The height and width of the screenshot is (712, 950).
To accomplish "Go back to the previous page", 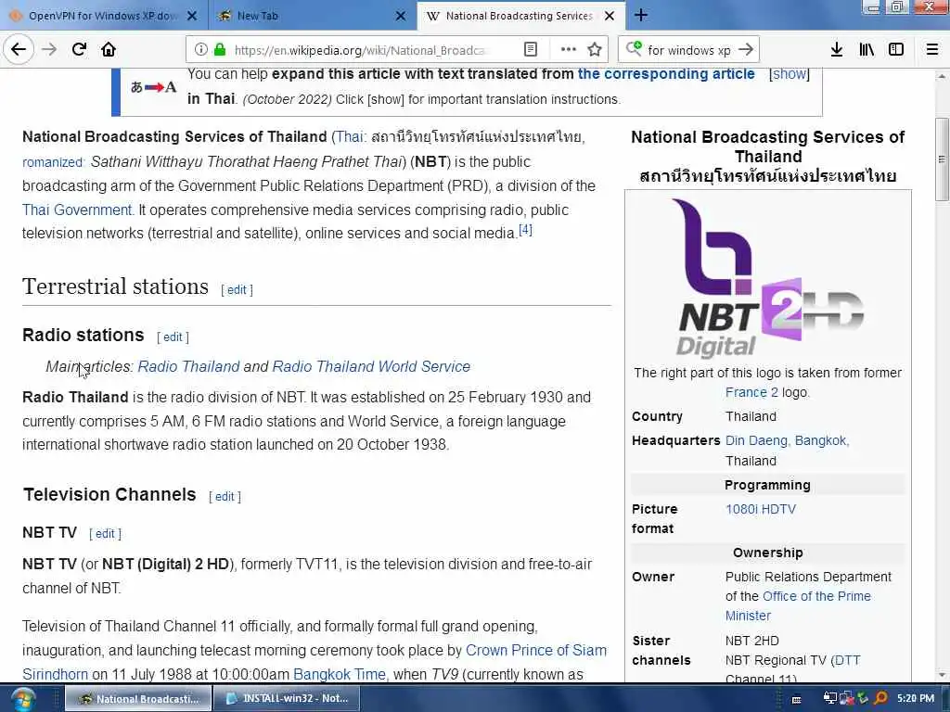I will click(x=19, y=49).
